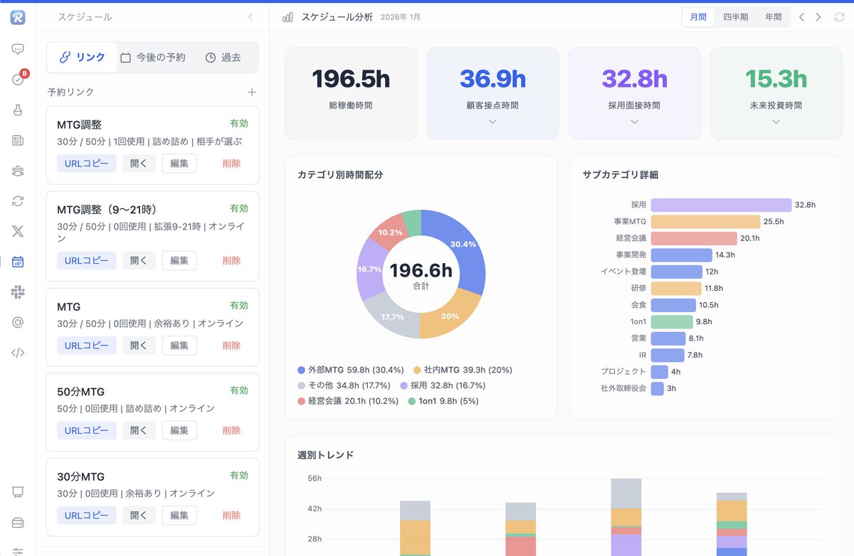Open the presentation board sidebar icon
Image resolution: width=854 pixels, height=556 pixels.
(18, 492)
